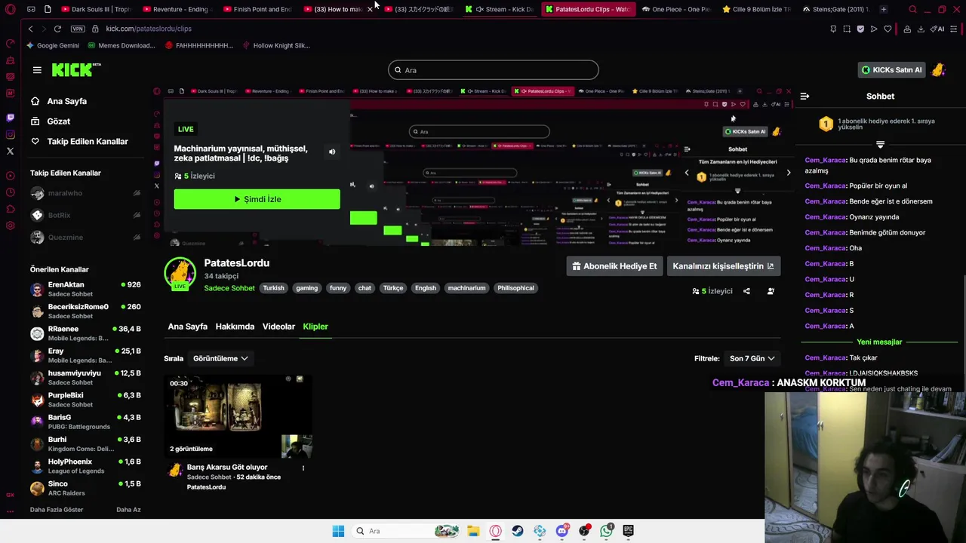Viewport: 966px width, 543px height.
Task: Open ErenAktan recommended channel
Action: tap(85, 290)
